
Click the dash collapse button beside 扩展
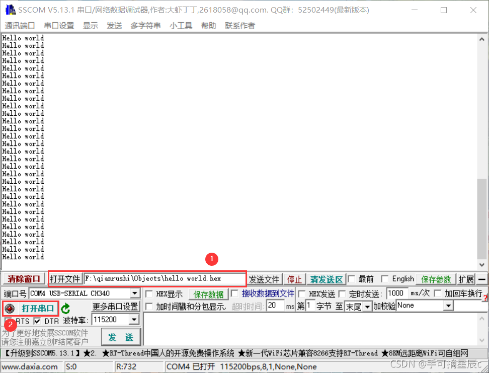(x=482, y=279)
